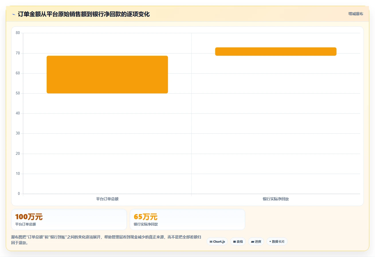375x257 pixels.
Task: Select the 65万元 data card
Action: click(x=187, y=220)
